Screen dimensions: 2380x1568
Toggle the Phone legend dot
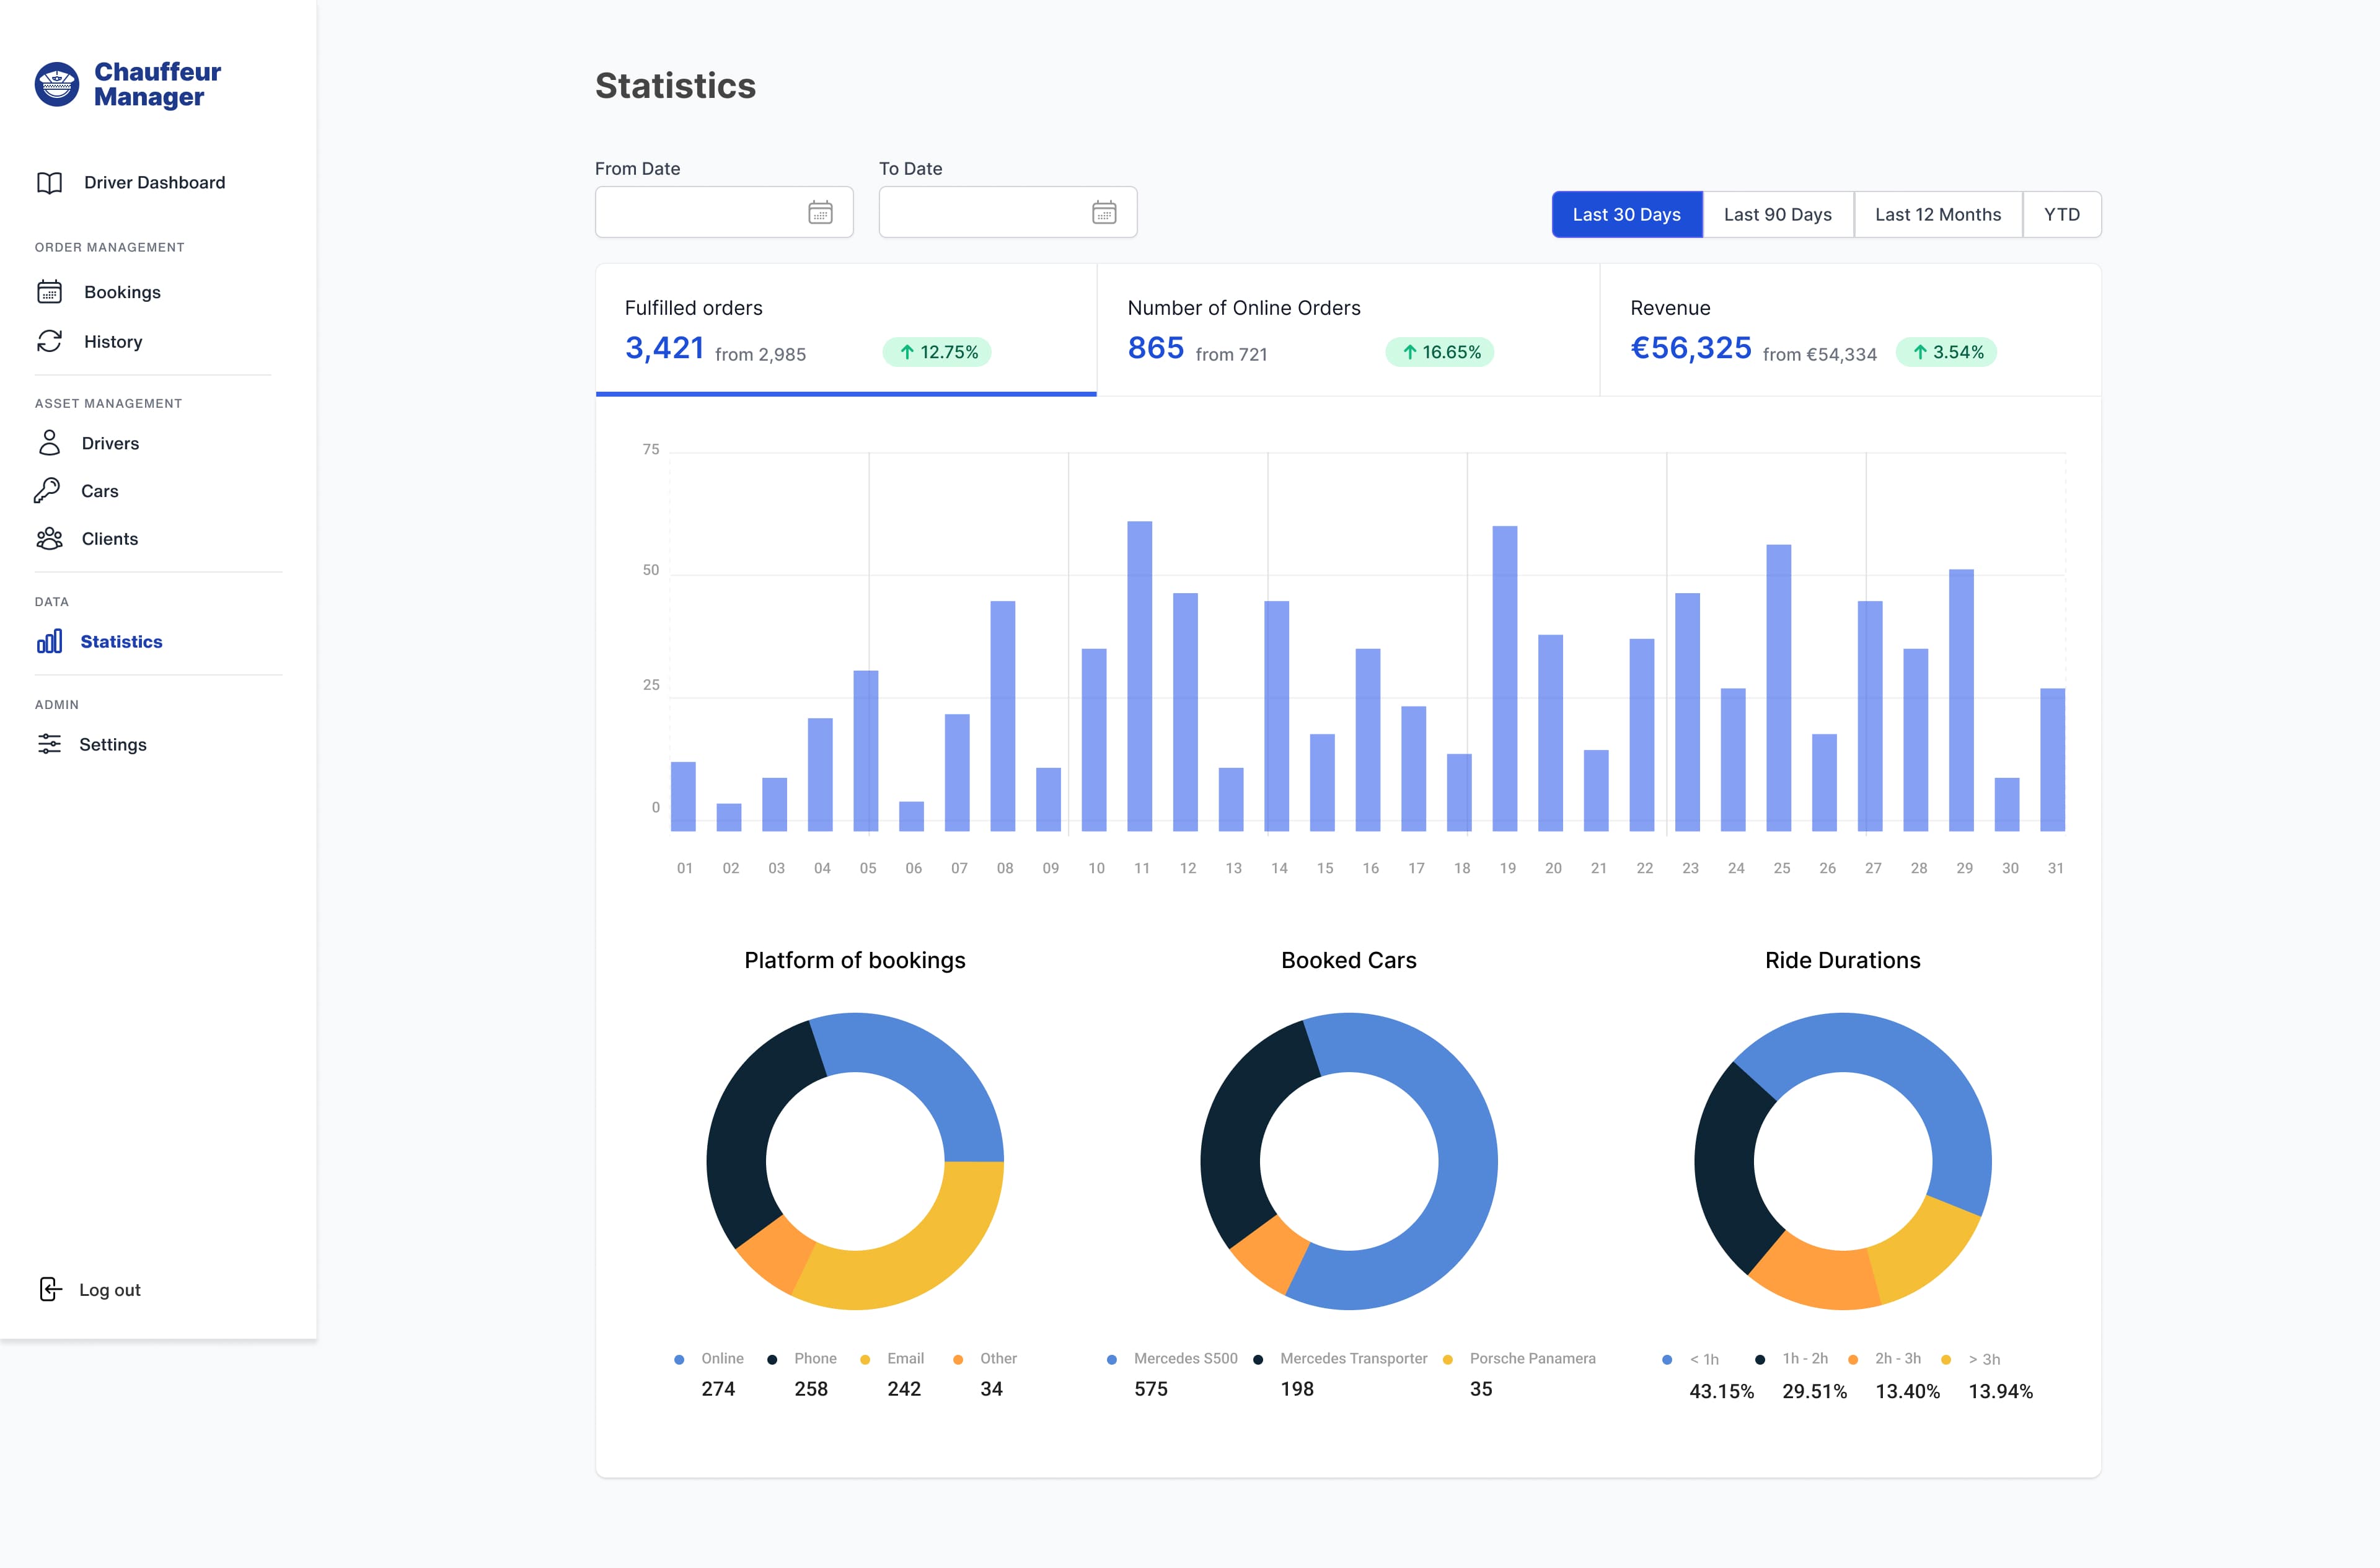pos(772,1359)
